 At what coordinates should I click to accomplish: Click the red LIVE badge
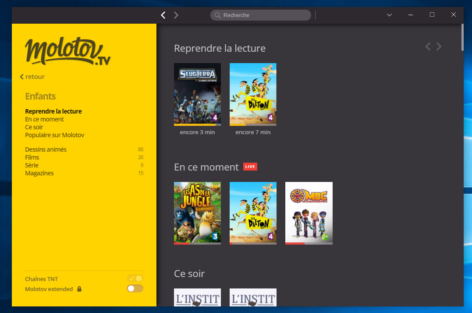click(x=250, y=167)
